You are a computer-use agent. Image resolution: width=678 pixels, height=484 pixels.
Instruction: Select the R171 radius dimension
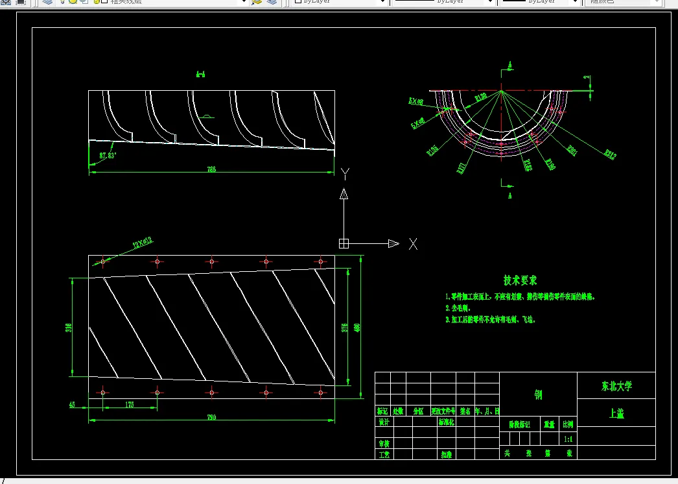click(x=462, y=167)
